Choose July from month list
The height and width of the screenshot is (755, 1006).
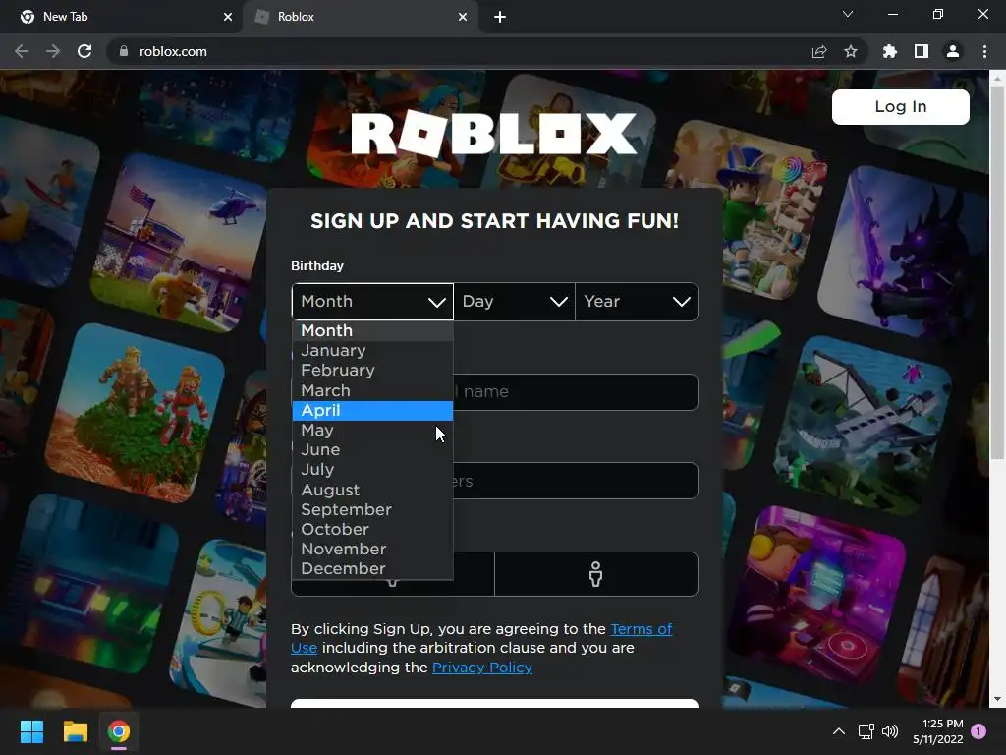(372, 470)
